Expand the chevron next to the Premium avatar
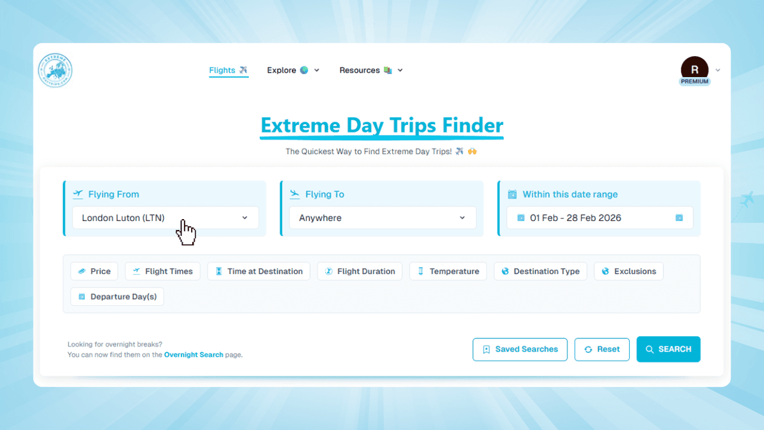This screenshot has height=430, width=764. (718, 70)
